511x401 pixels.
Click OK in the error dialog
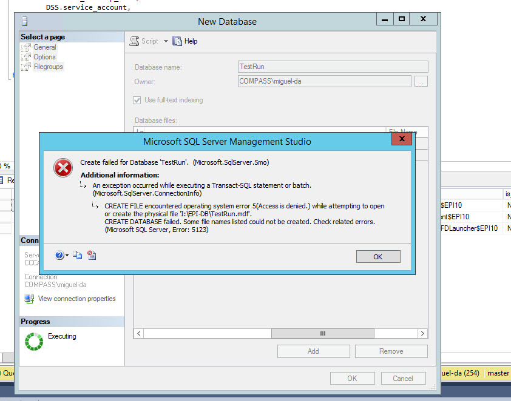(378, 257)
